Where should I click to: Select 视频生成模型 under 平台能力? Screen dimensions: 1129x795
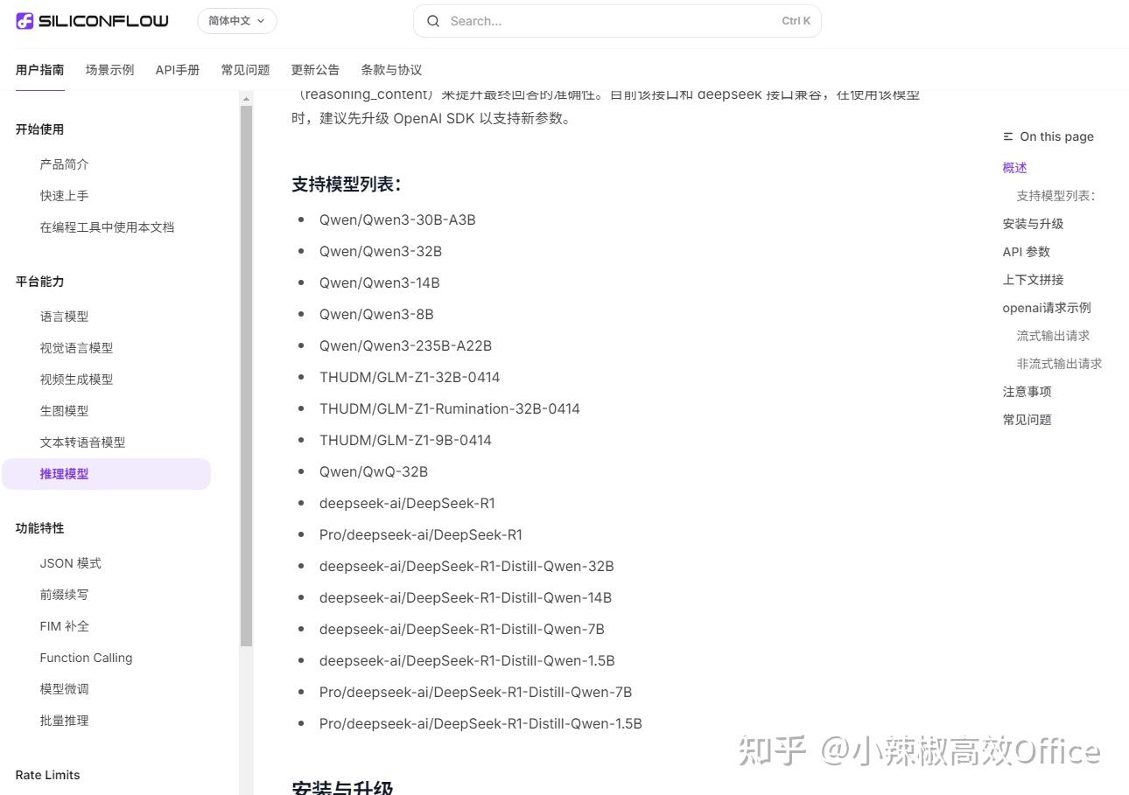pos(76,379)
